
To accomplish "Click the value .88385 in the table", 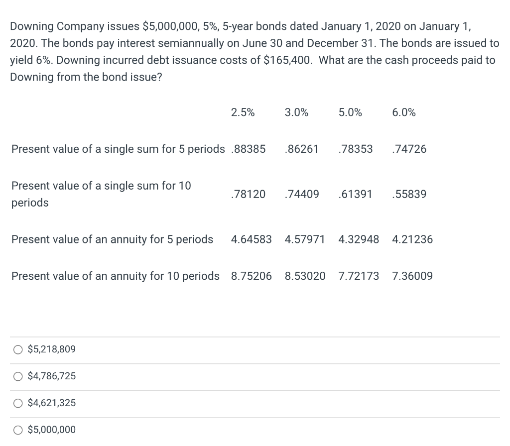I will tap(249, 149).
